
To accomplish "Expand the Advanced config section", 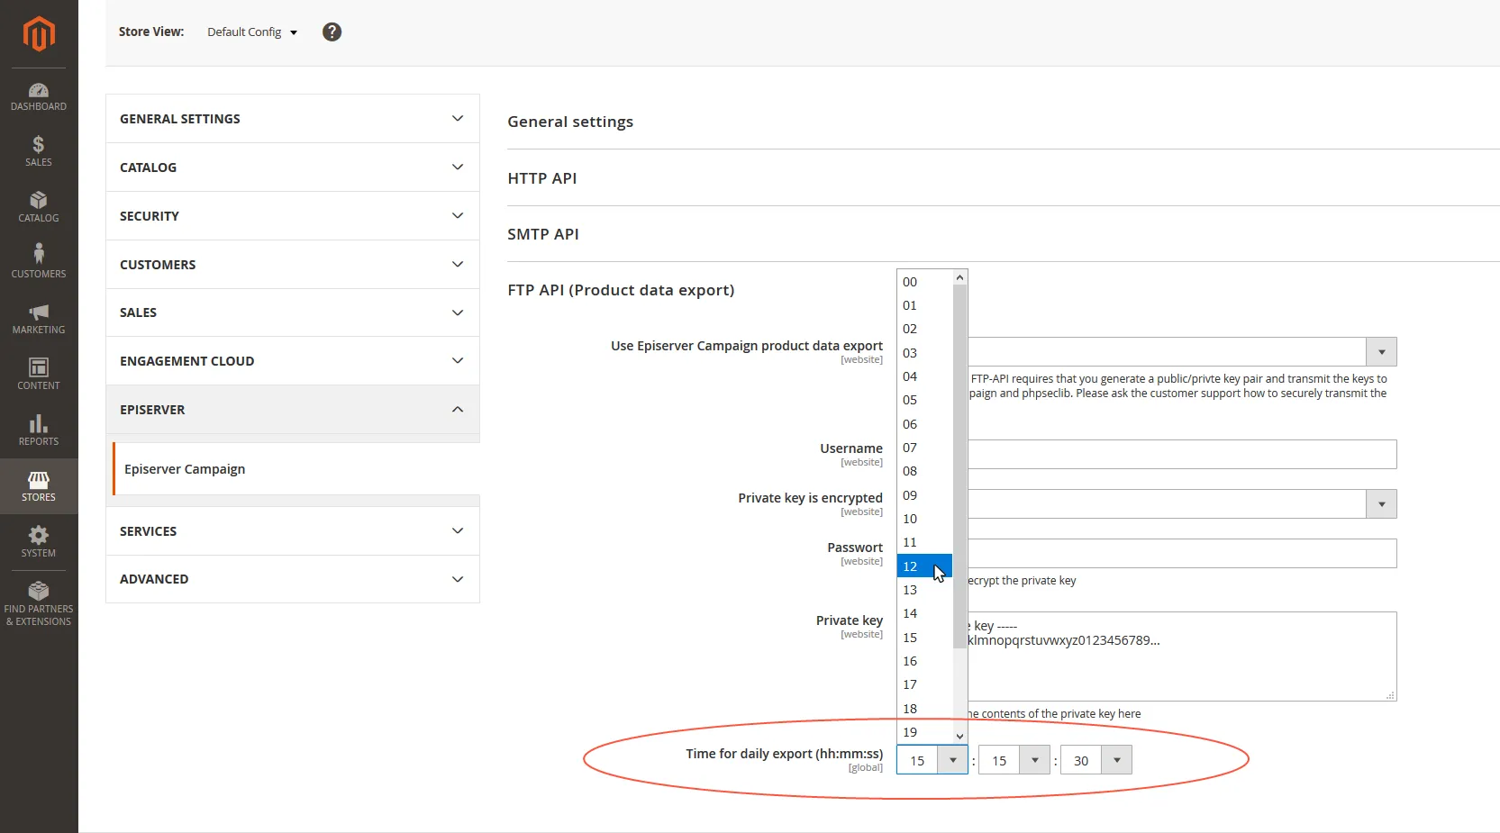I will pos(293,579).
